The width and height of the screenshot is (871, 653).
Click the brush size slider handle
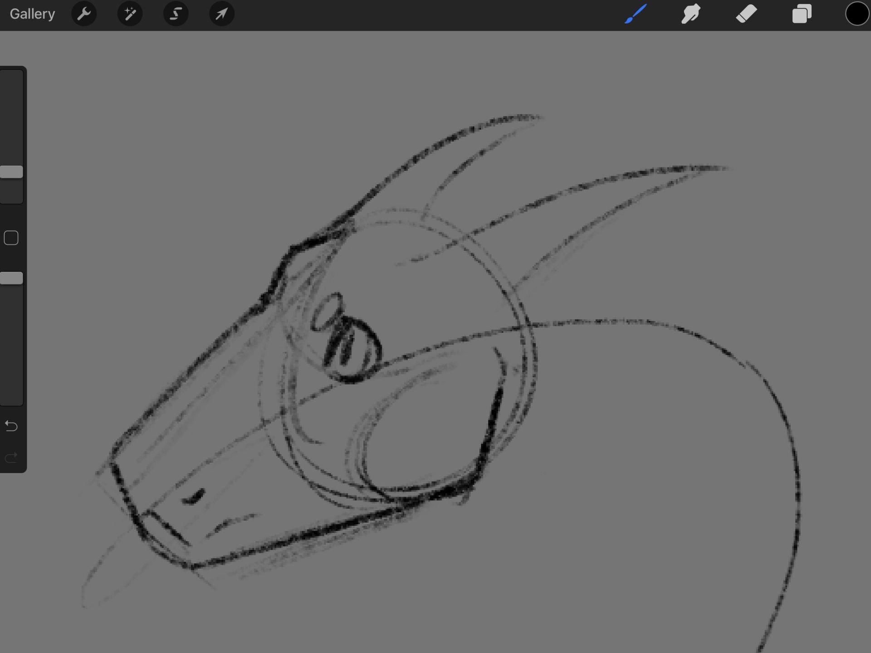pyautogui.click(x=11, y=172)
